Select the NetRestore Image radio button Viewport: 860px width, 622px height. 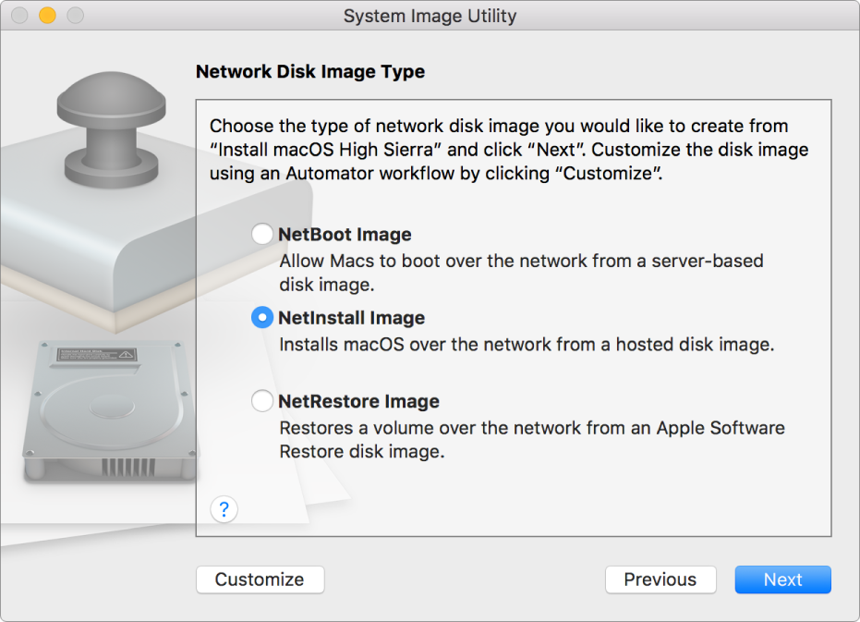coord(262,401)
